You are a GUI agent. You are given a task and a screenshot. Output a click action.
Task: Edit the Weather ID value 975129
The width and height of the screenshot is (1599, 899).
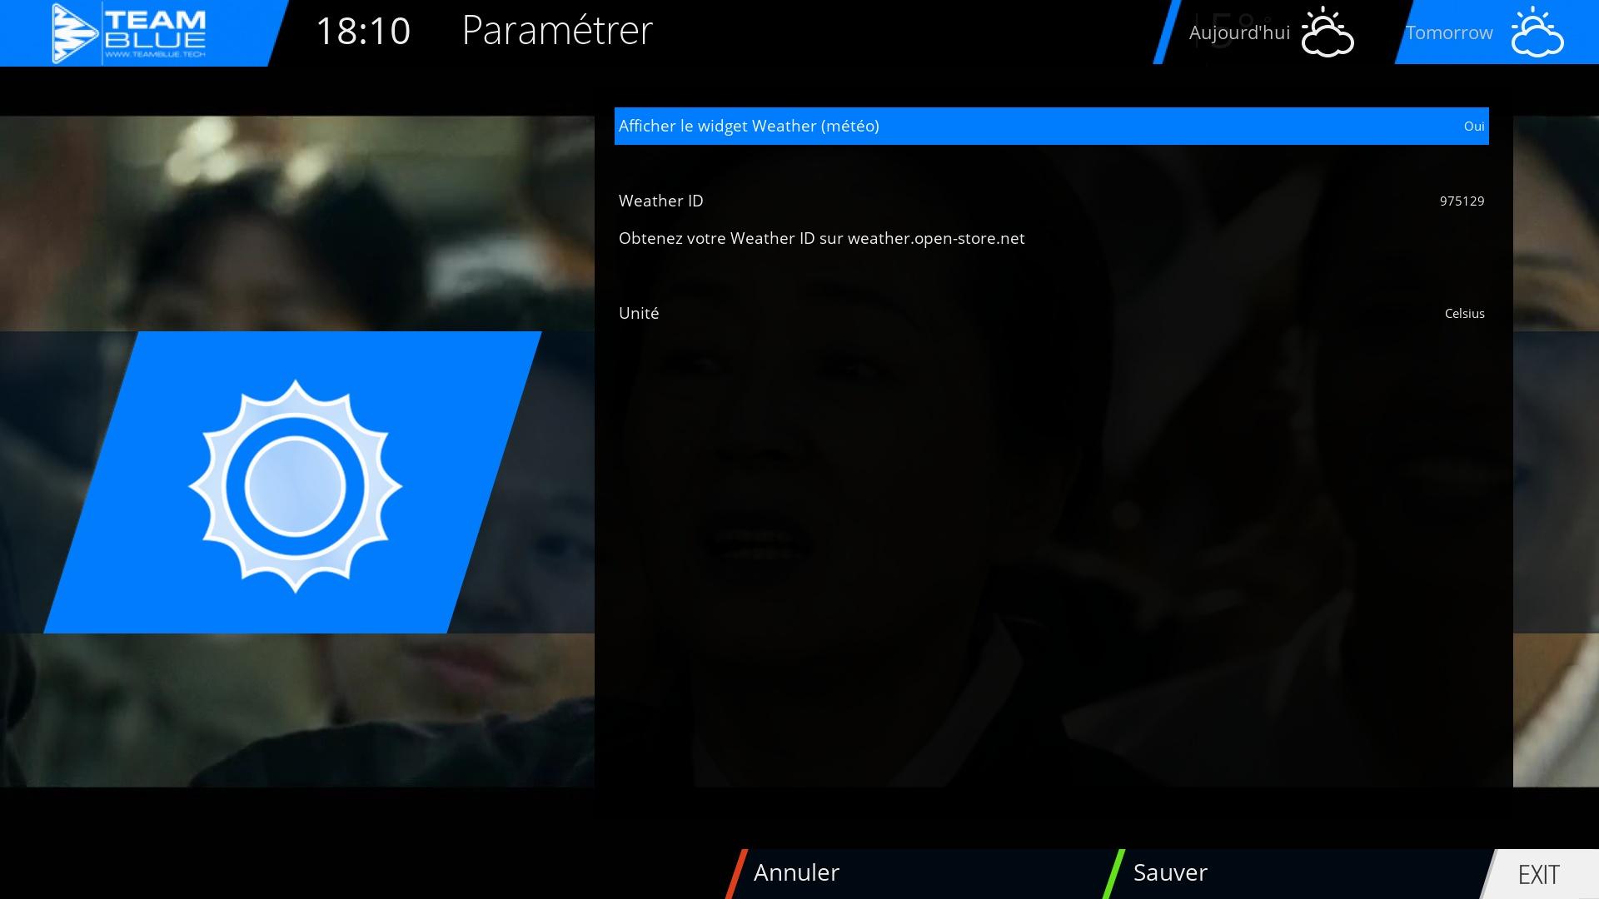tap(1462, 201)
